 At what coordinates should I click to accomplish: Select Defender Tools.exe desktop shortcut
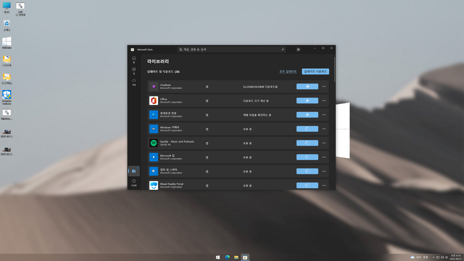(x=6, y=97)
